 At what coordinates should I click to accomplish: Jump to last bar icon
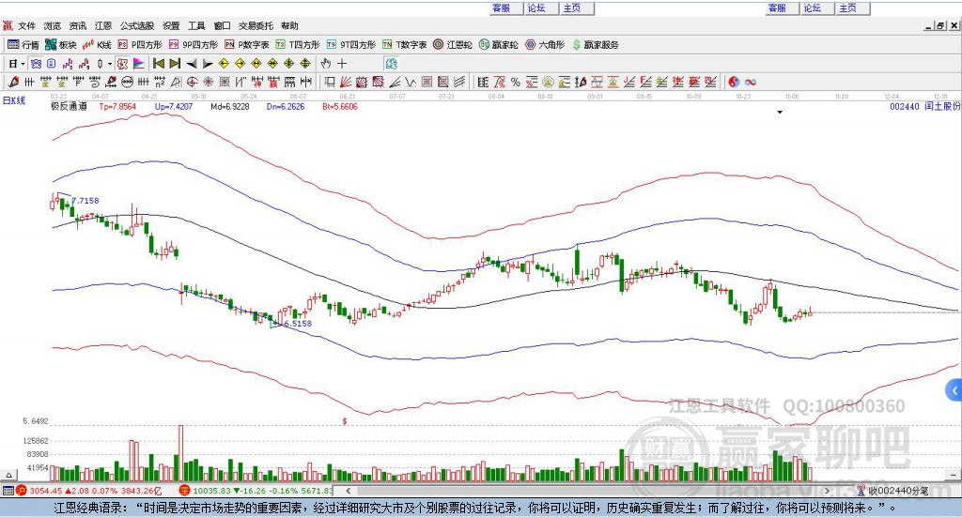tap(175, 64)
